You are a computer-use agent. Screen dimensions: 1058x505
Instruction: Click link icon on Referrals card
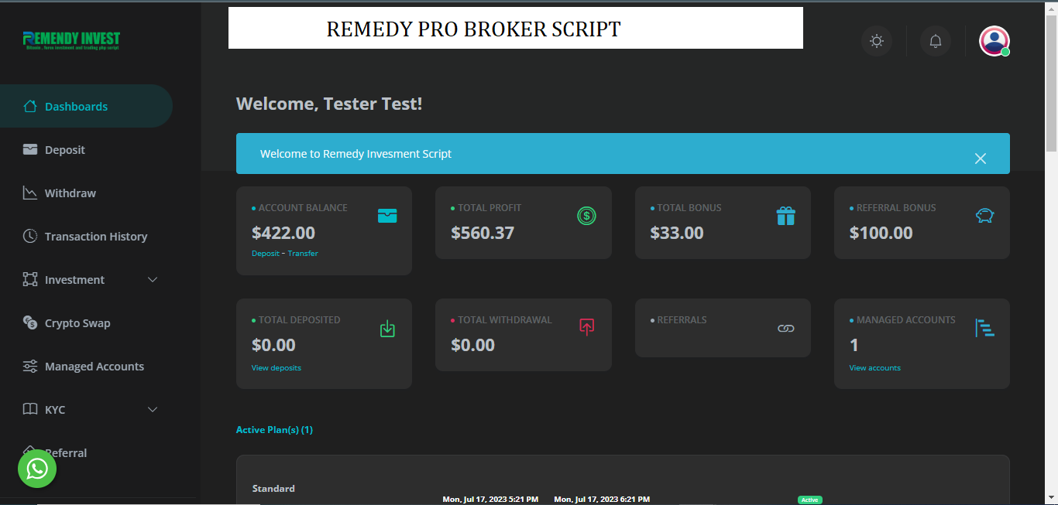785,329
